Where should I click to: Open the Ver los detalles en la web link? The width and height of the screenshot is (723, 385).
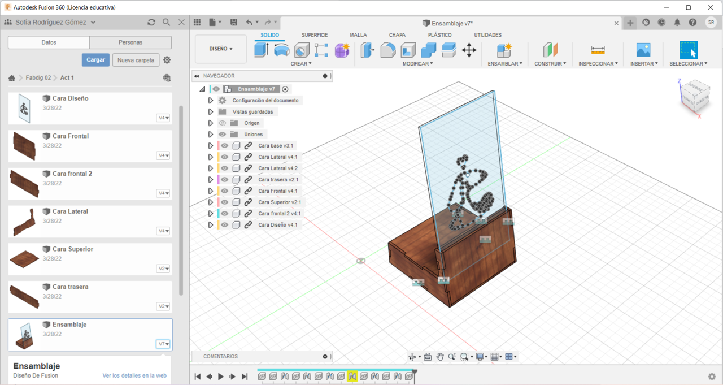[x=134, y=375]
